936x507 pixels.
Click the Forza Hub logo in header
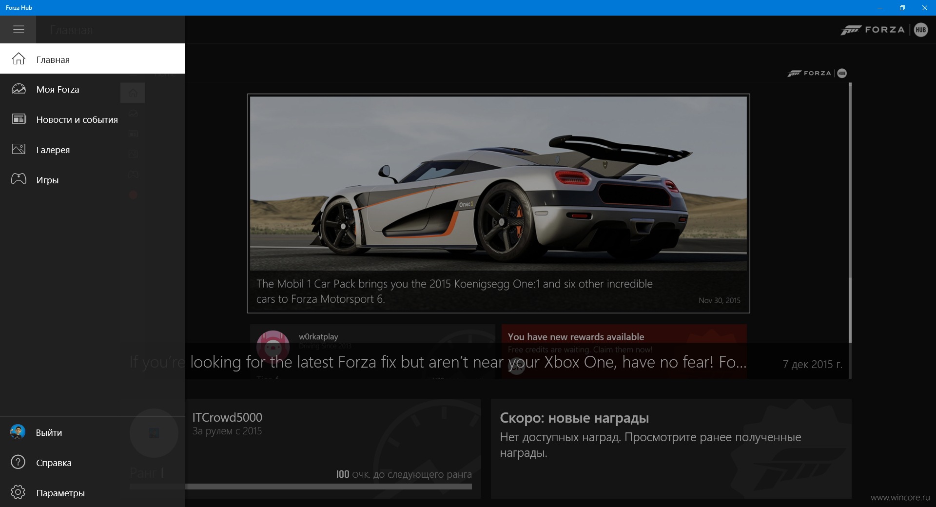(884, 30)
